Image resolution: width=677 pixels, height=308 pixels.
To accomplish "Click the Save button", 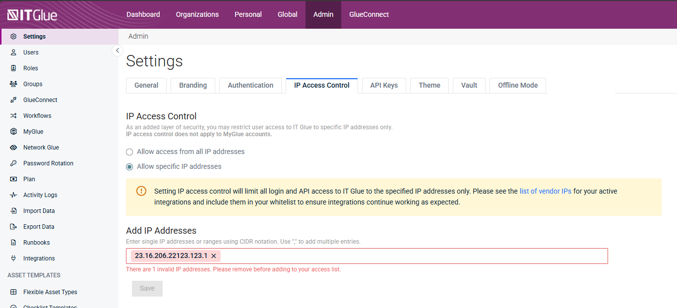I will (147, 289).
